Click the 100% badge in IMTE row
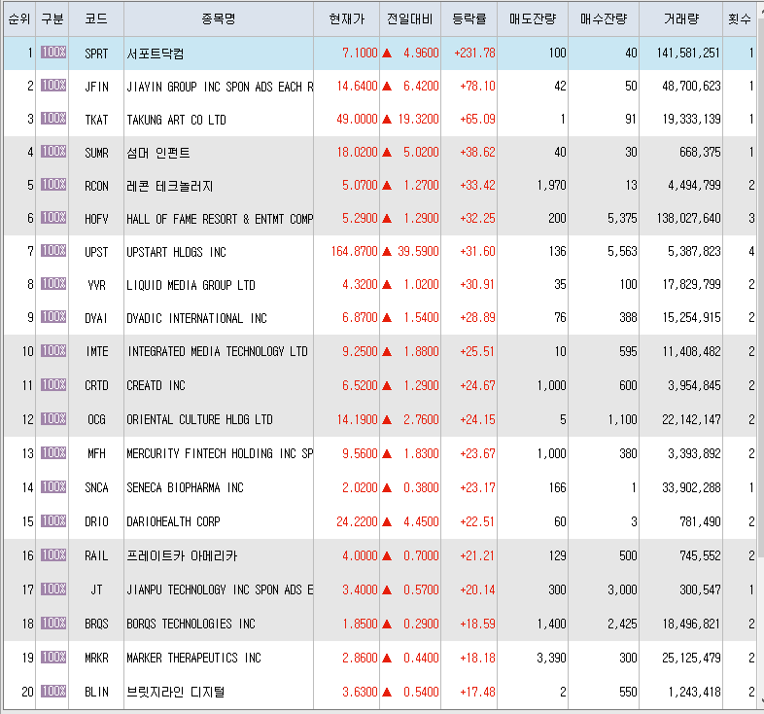Screen dimensions: 764x714 pos(53,351)
